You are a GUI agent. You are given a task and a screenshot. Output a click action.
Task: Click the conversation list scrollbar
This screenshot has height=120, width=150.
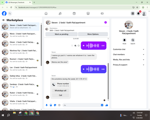(41, 45)
